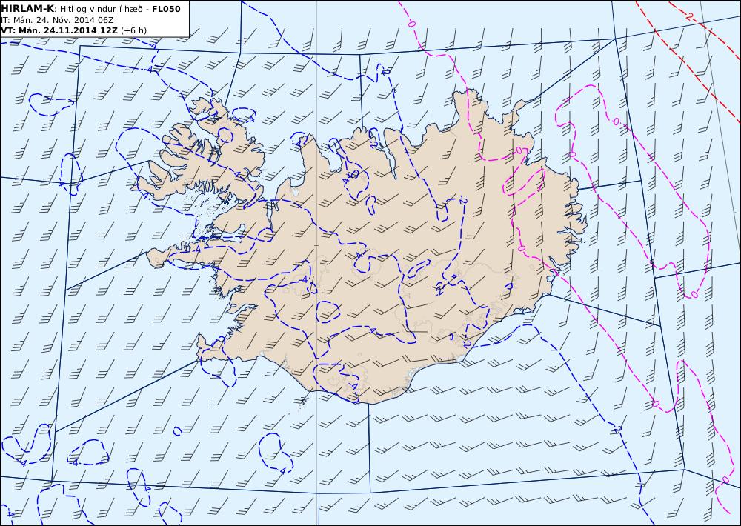This screenshot has width=741, height=526.
Task: Click the red contour label '2'
Action: (x=689, y=17)
